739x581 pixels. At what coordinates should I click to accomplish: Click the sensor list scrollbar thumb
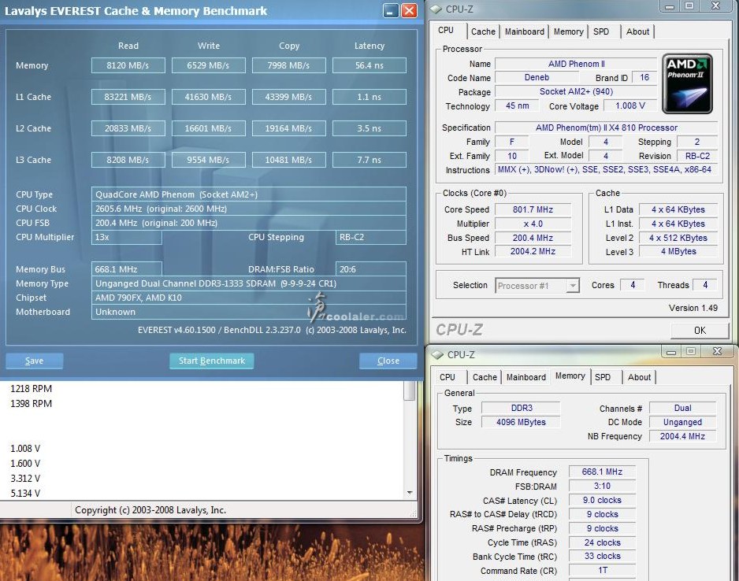tap(410, 390)
